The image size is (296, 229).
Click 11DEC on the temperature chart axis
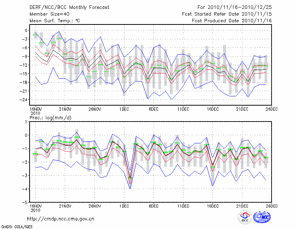[x=183, y=110]
